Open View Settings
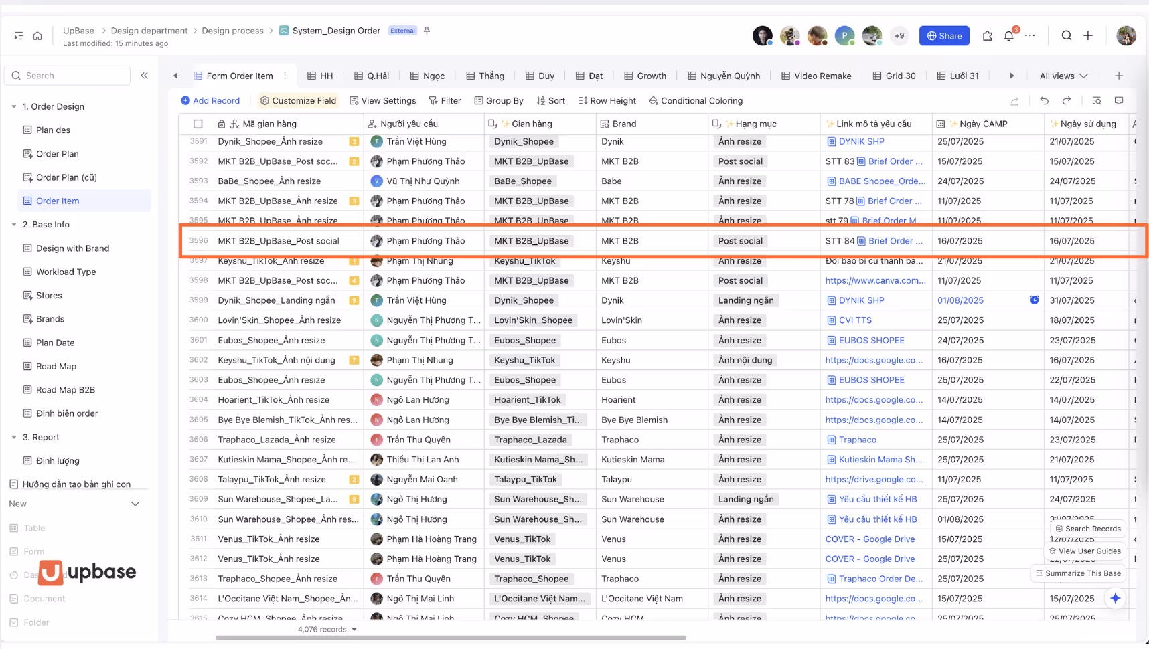This screenshot has height=649, width=1149. pos(382,101)
